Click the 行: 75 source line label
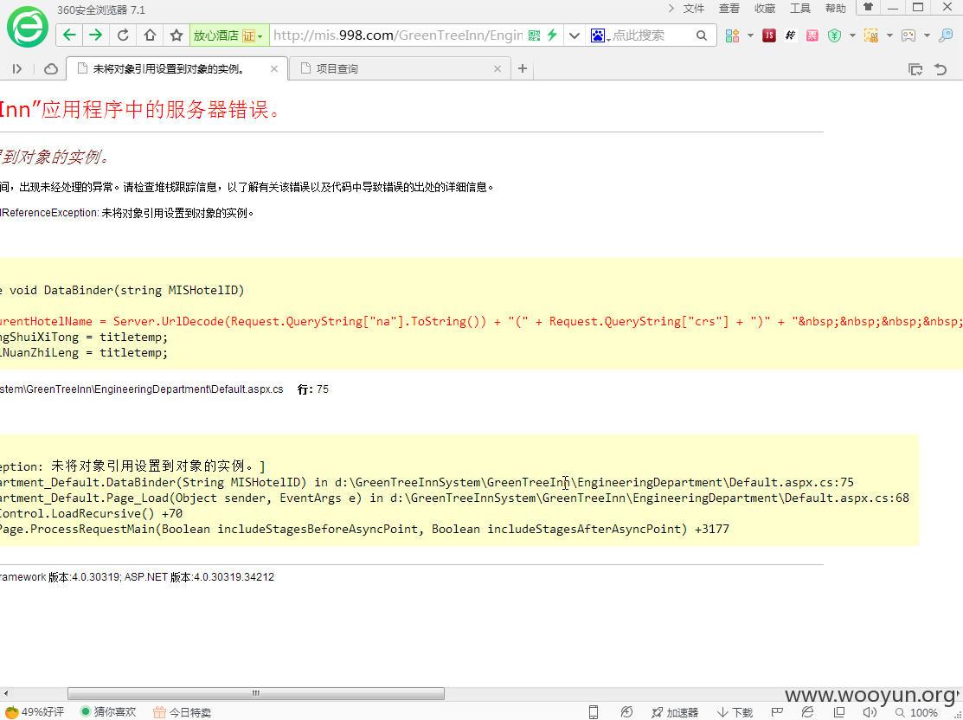 tap(313, 389)
